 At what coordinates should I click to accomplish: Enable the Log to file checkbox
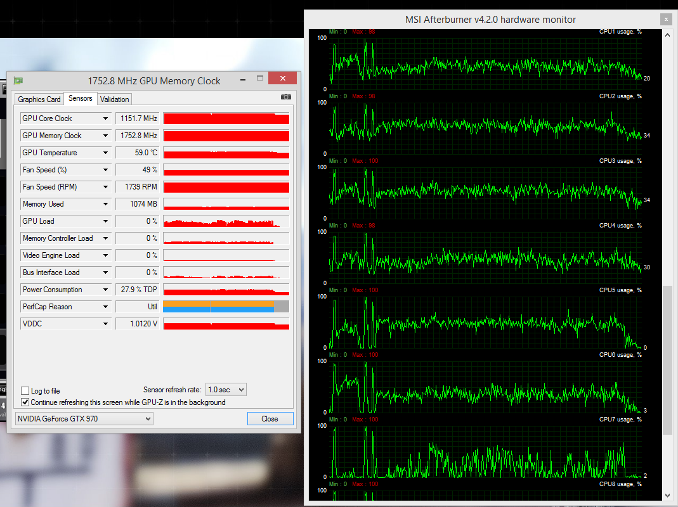pyautogui.click(x=25, y=391)
